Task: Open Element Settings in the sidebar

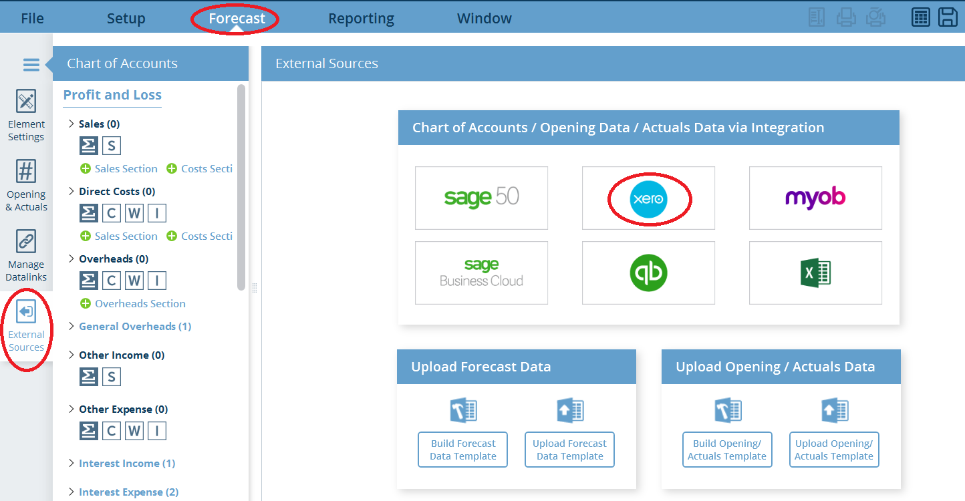Action: pos(26,115)
